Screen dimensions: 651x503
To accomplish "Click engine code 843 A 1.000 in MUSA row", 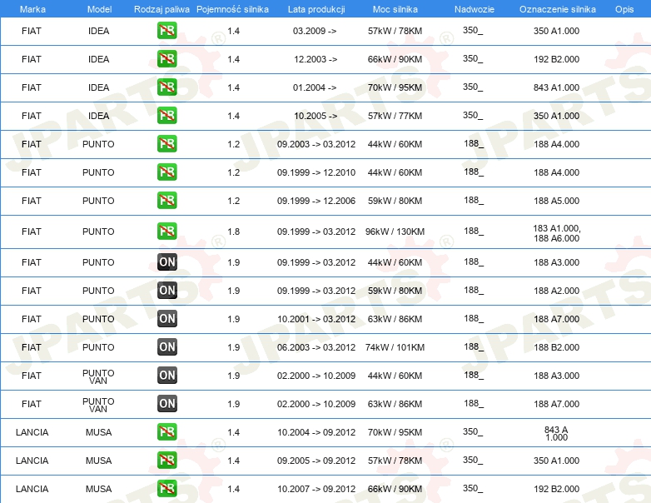I will [556, 433].
